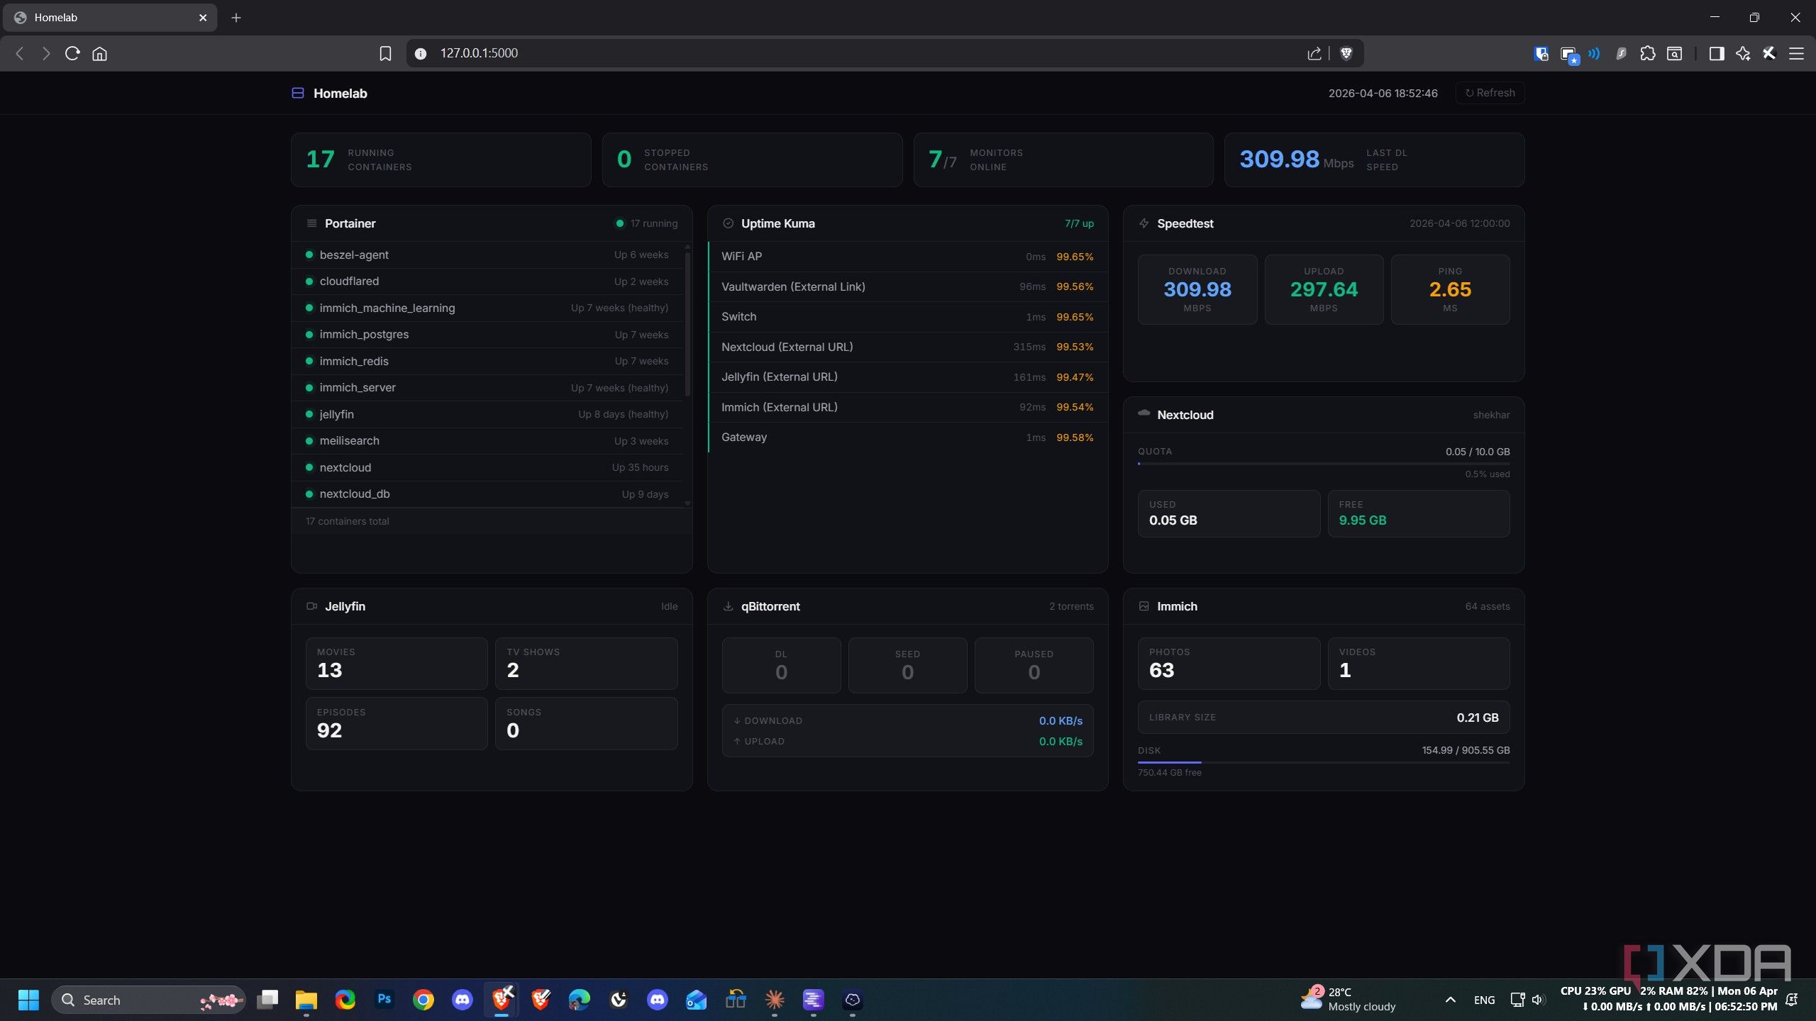Click the Jellyfin camera icon

(x=311, y=606)
